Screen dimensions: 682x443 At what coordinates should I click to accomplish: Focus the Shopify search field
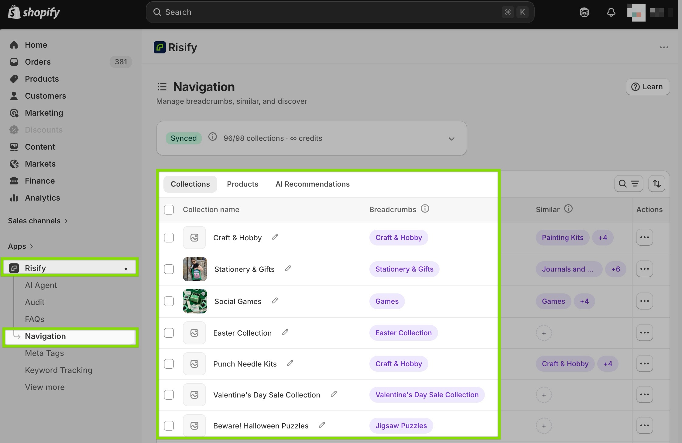coord(340,12)
